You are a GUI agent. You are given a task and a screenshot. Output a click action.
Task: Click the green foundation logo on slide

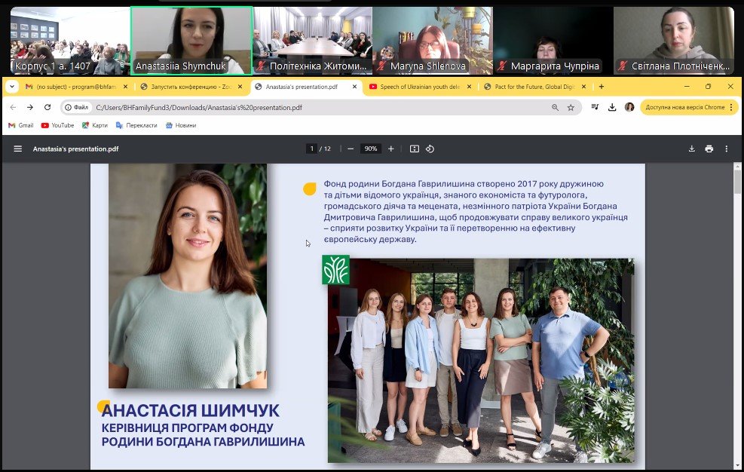pos(336,270)
